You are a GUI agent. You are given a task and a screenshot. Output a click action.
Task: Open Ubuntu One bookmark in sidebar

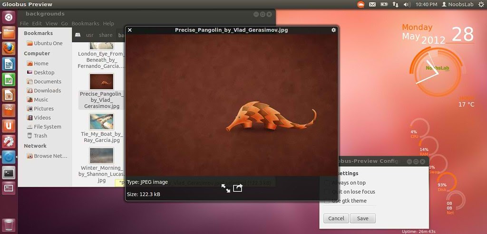[x=45, y=43]
